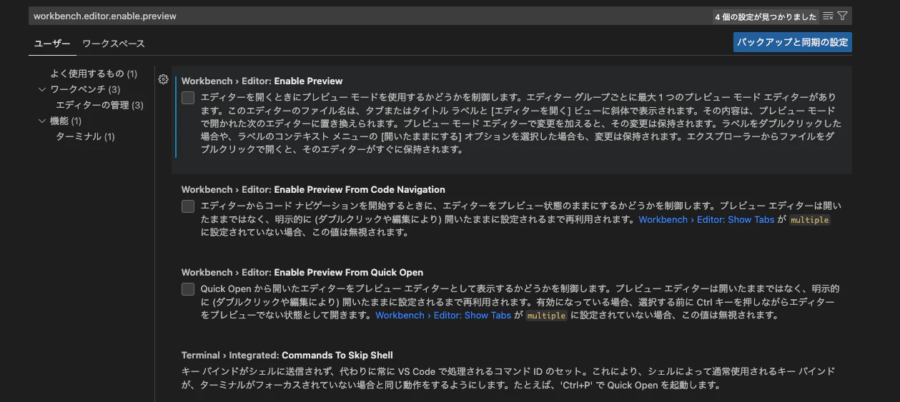Select エディターの管理 (3) in tree
The width and height of the screenshot is (900, 402).
pos(99,105)
